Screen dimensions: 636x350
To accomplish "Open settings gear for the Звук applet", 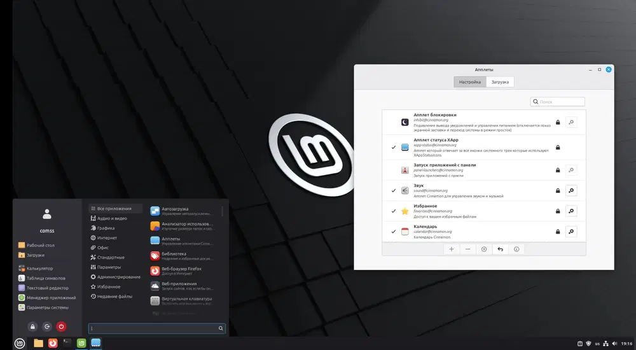I will [571, 190].
